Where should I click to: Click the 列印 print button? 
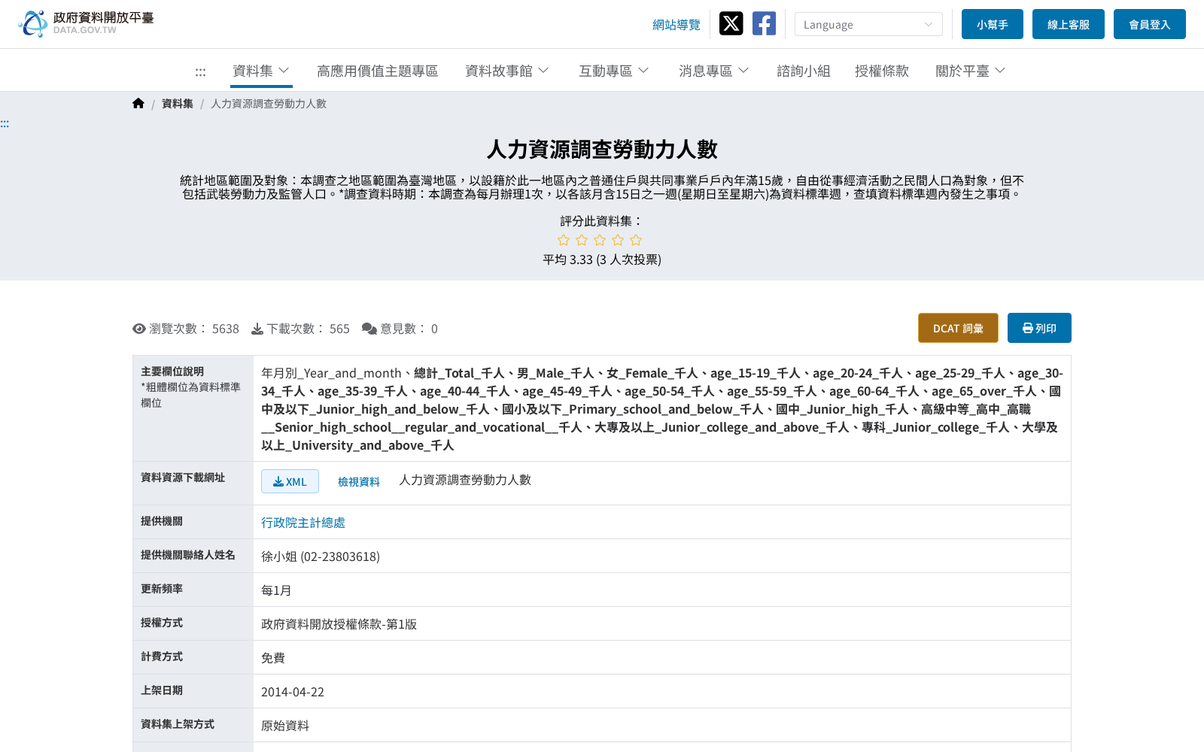1039,328
